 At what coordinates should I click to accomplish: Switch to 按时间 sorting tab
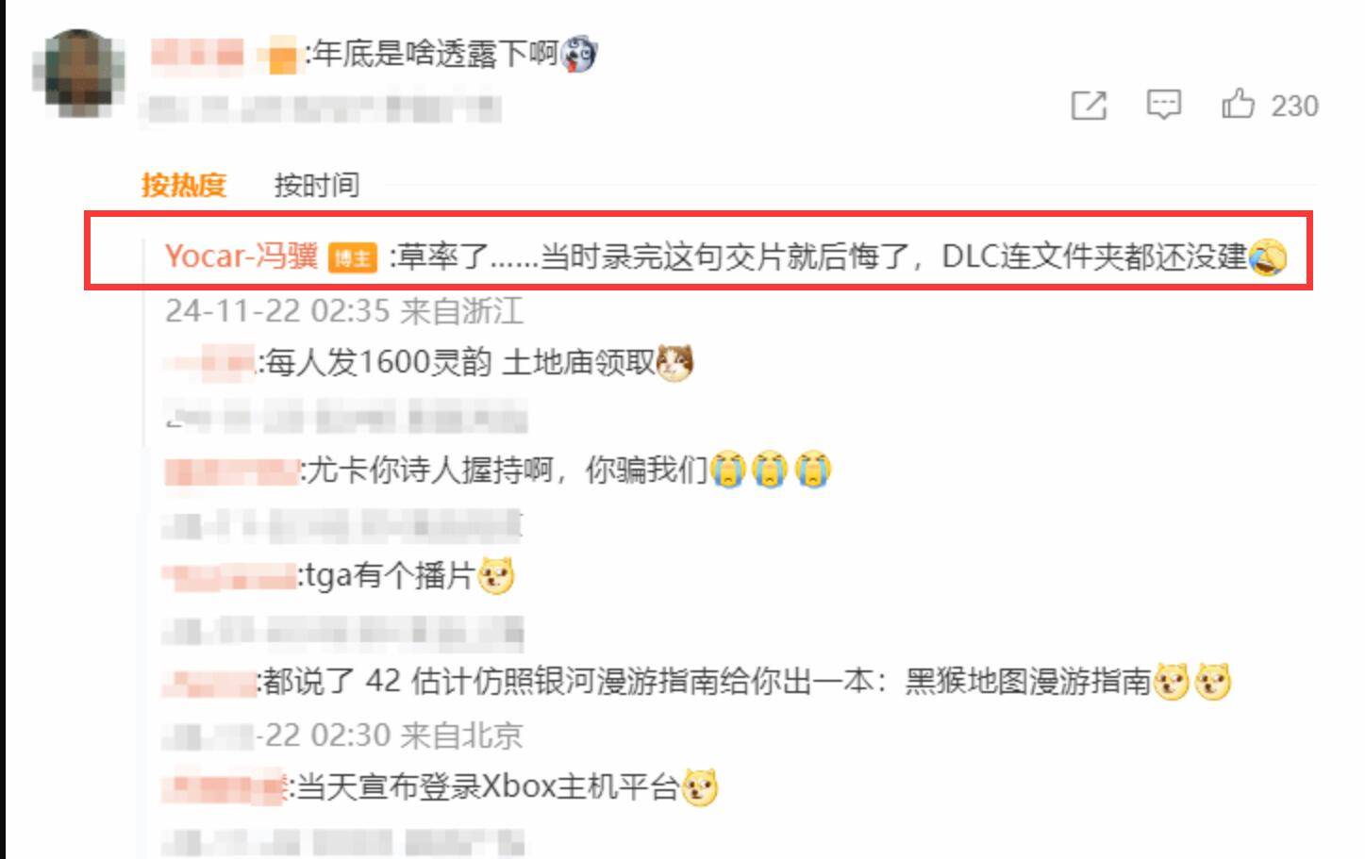pos(317,185)
